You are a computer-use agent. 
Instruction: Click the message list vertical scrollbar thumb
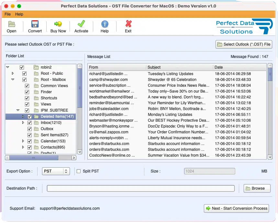click(270, 74)
